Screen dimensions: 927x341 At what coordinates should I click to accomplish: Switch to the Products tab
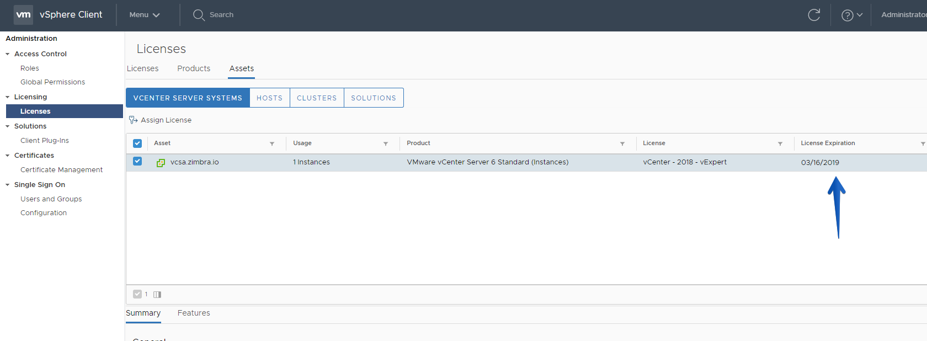[x=194, y=68]
